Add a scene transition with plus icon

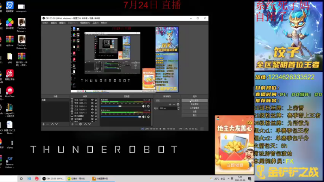(170, 104)
